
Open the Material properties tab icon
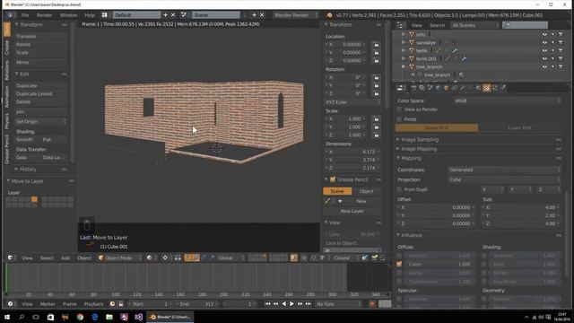click(478, 88)
